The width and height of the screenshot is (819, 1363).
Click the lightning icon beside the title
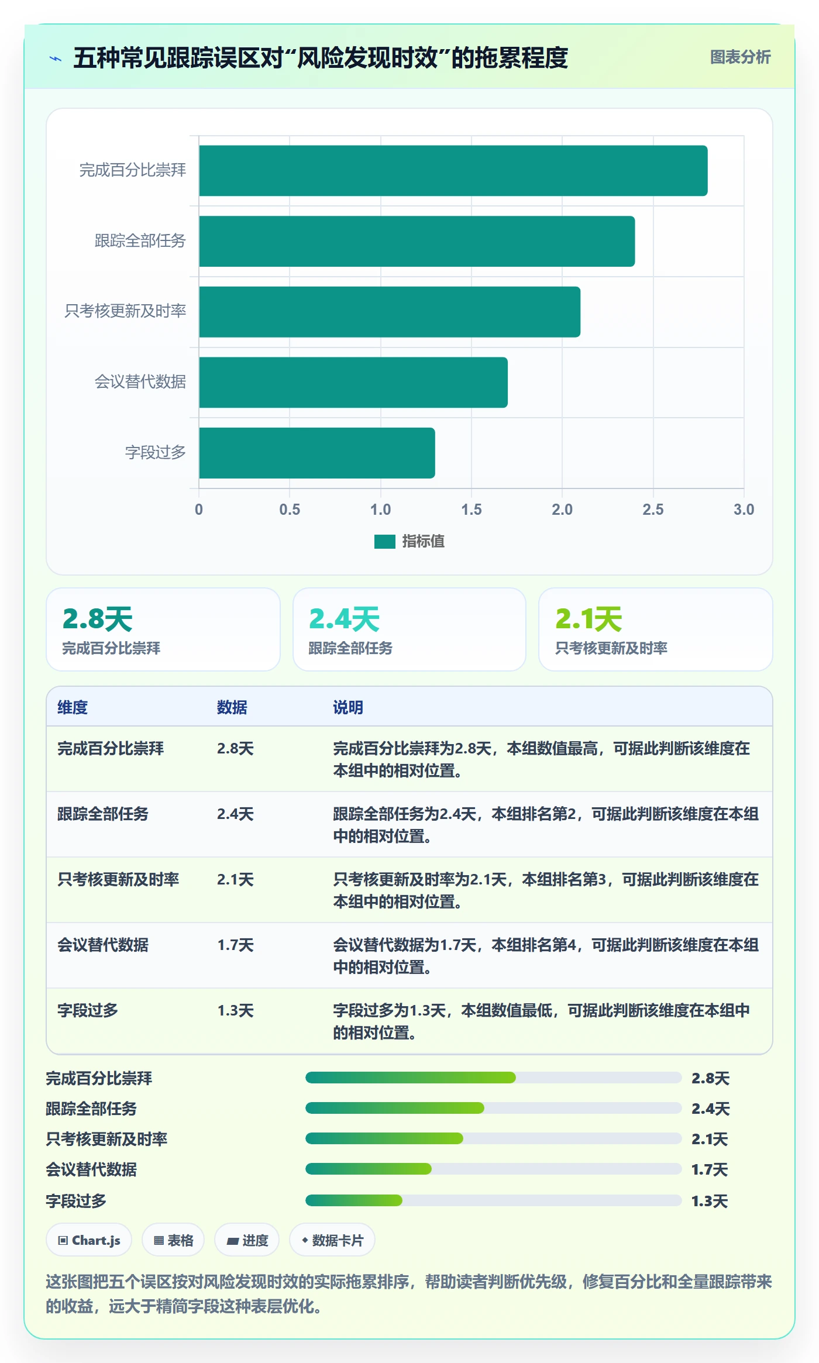coord(56,58)
